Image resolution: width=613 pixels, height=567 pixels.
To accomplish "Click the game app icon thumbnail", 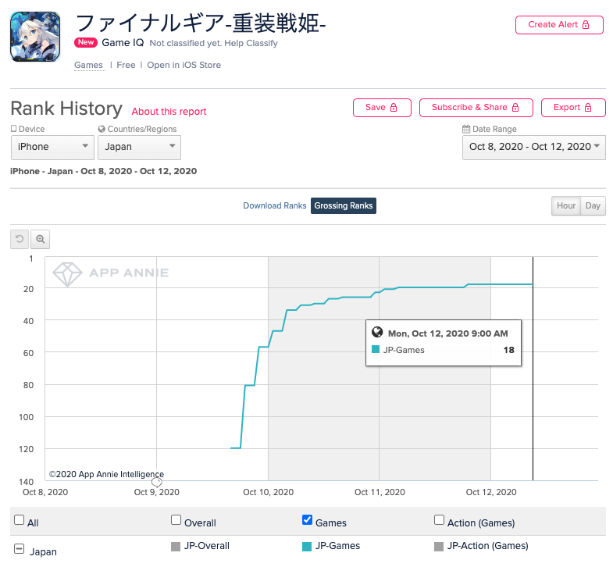I will (35, 37).
